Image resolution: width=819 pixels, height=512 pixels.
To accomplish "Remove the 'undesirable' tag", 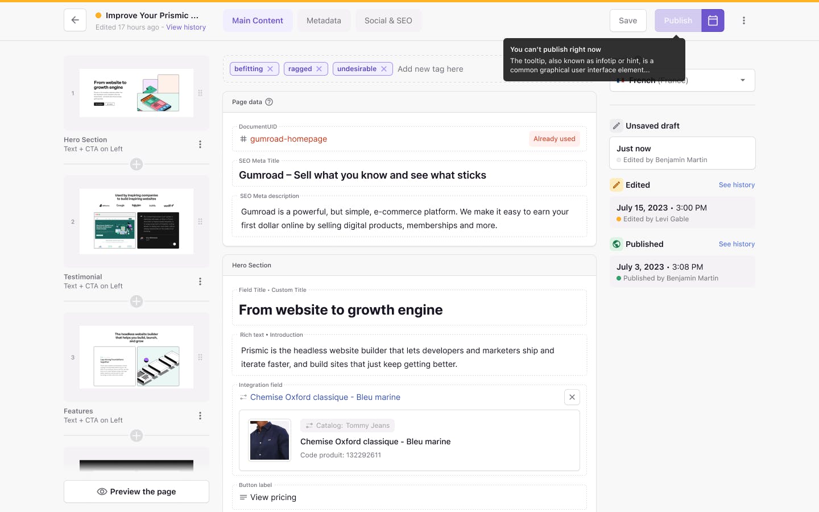I will point(384,69).
